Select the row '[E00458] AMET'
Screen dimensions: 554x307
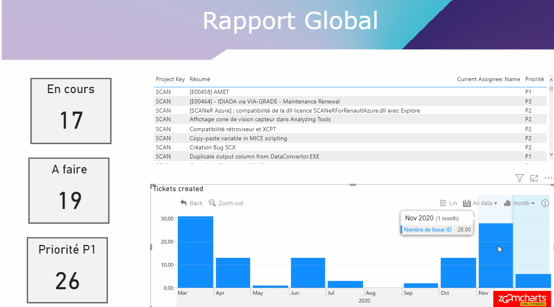(x=351, y=92)
